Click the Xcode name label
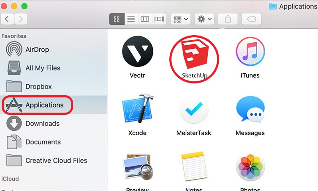Viewport: 318px width, 191px height. pyautogui.click(x=137, y=133)
